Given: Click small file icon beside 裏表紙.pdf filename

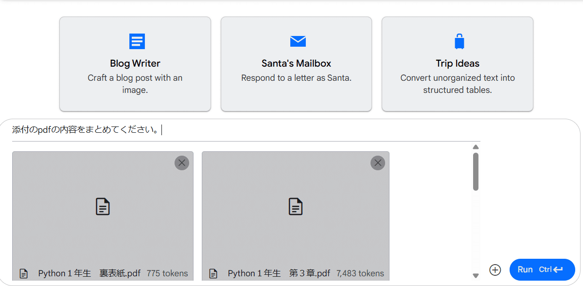Looking at the screenshot, I should point(23,274).
